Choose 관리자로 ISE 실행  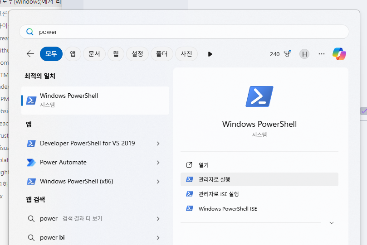(259, 194)
